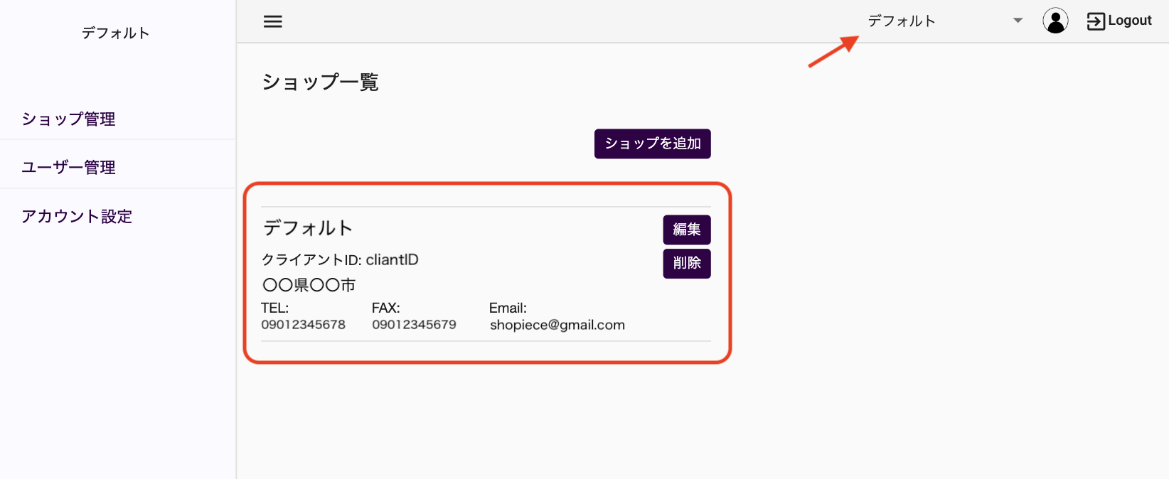Open the hamburger menu icon

(273, 21)
